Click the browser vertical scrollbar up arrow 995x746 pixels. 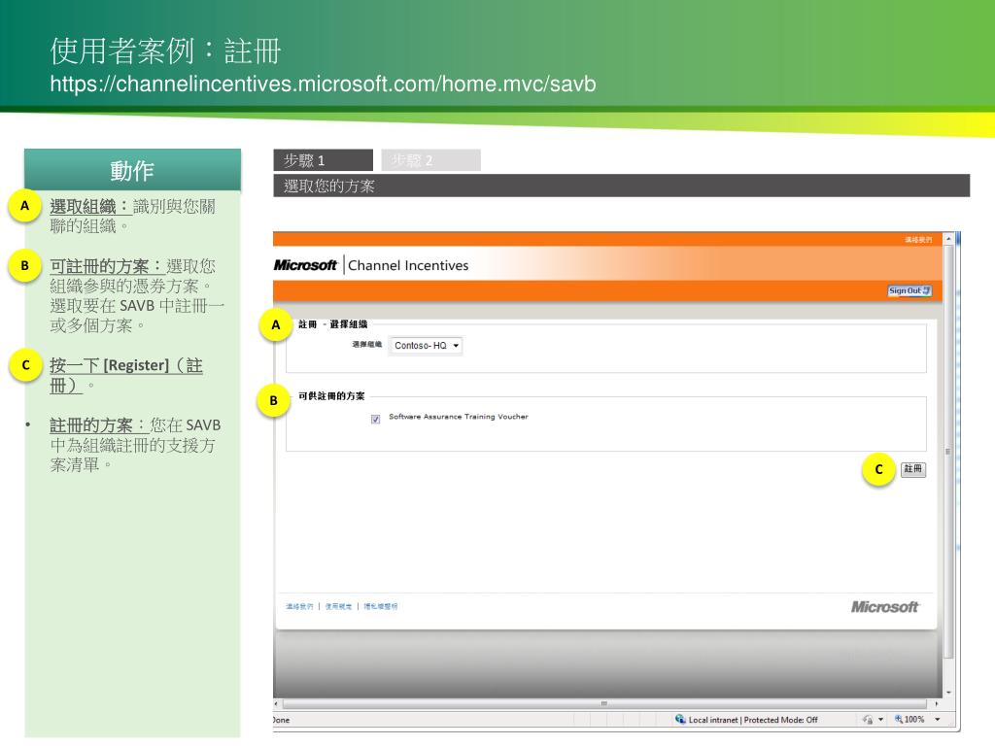[948, 239]
